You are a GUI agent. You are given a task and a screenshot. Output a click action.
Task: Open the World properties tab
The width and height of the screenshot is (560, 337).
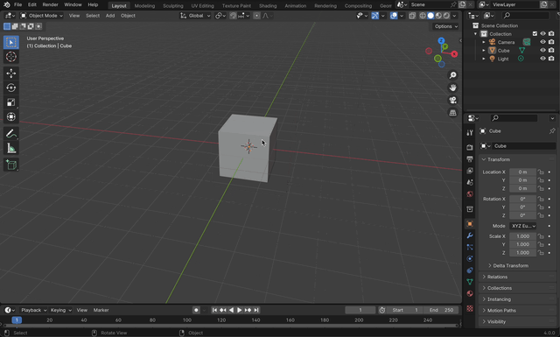click(x=470, y=194)
